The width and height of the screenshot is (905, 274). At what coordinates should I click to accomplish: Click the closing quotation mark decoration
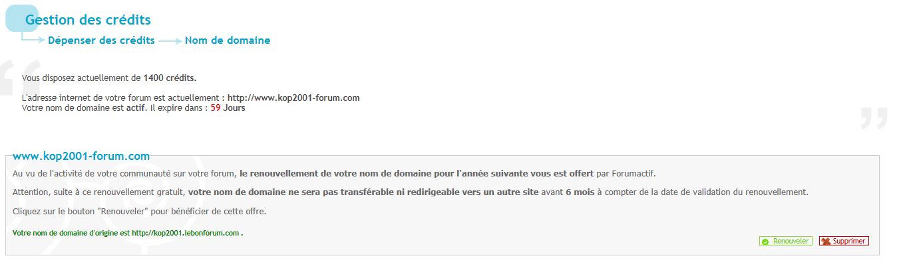874,117
